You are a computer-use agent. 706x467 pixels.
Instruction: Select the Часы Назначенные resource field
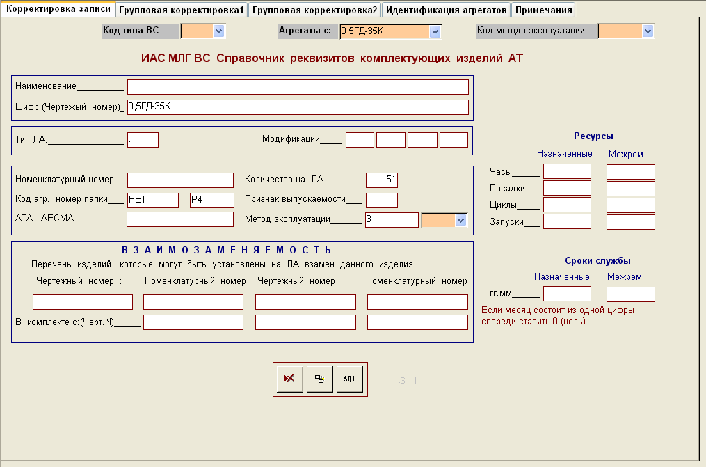(567, 171)
